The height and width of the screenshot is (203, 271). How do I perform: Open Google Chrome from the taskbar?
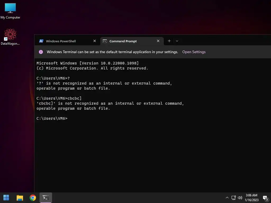pos(33,198)
